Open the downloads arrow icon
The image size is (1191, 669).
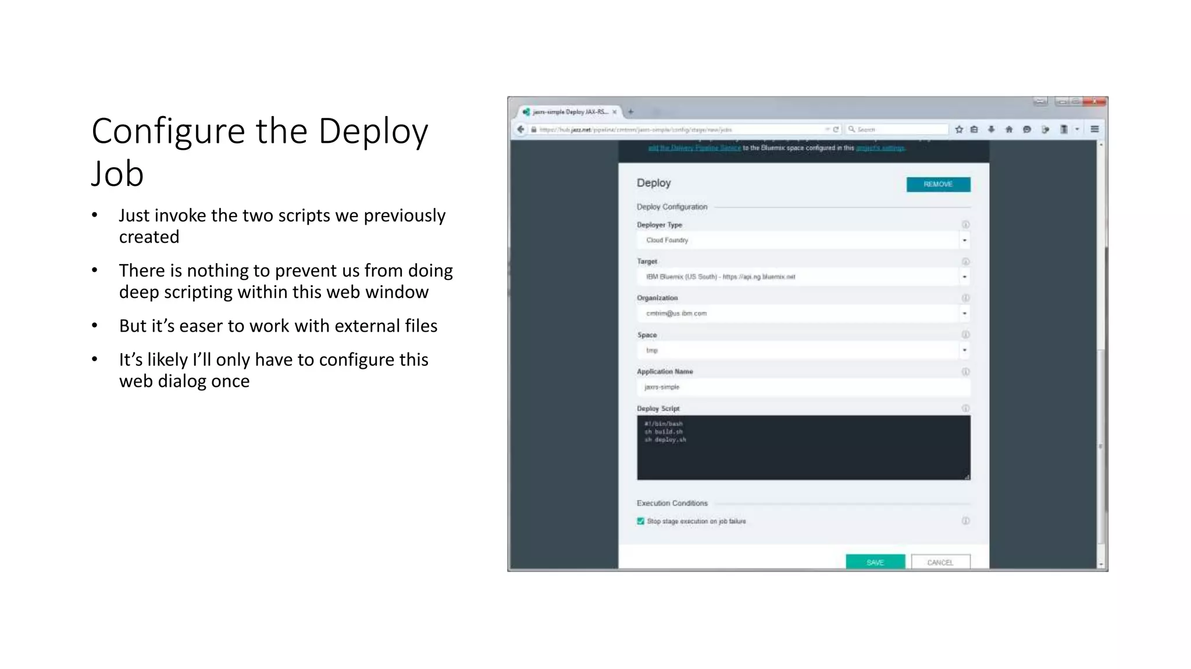point(992,130)
